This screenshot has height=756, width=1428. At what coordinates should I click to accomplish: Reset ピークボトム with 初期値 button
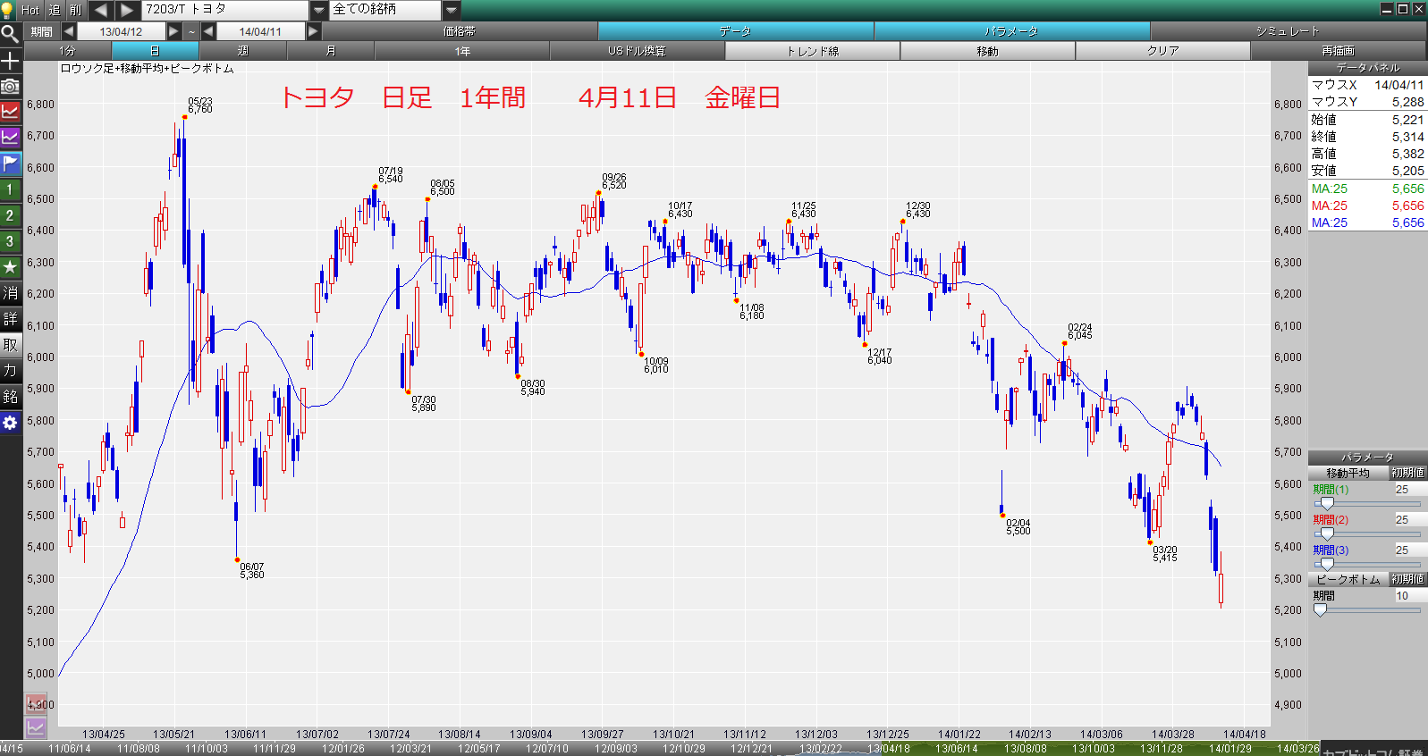coord(1407,579)
